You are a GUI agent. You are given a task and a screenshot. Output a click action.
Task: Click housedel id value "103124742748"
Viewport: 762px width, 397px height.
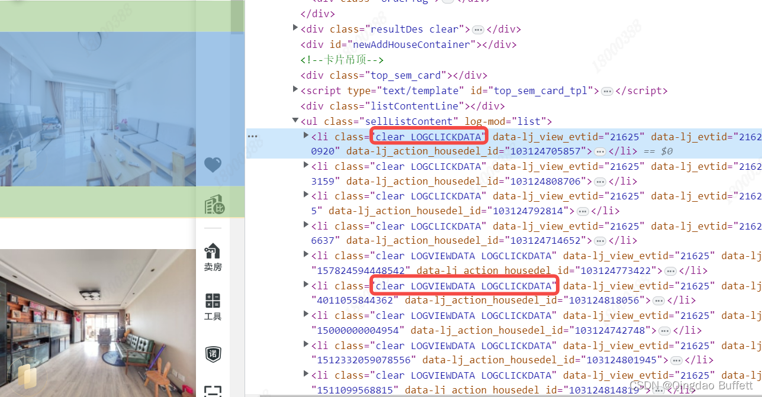pyautogui.click(x=609, y=330)
